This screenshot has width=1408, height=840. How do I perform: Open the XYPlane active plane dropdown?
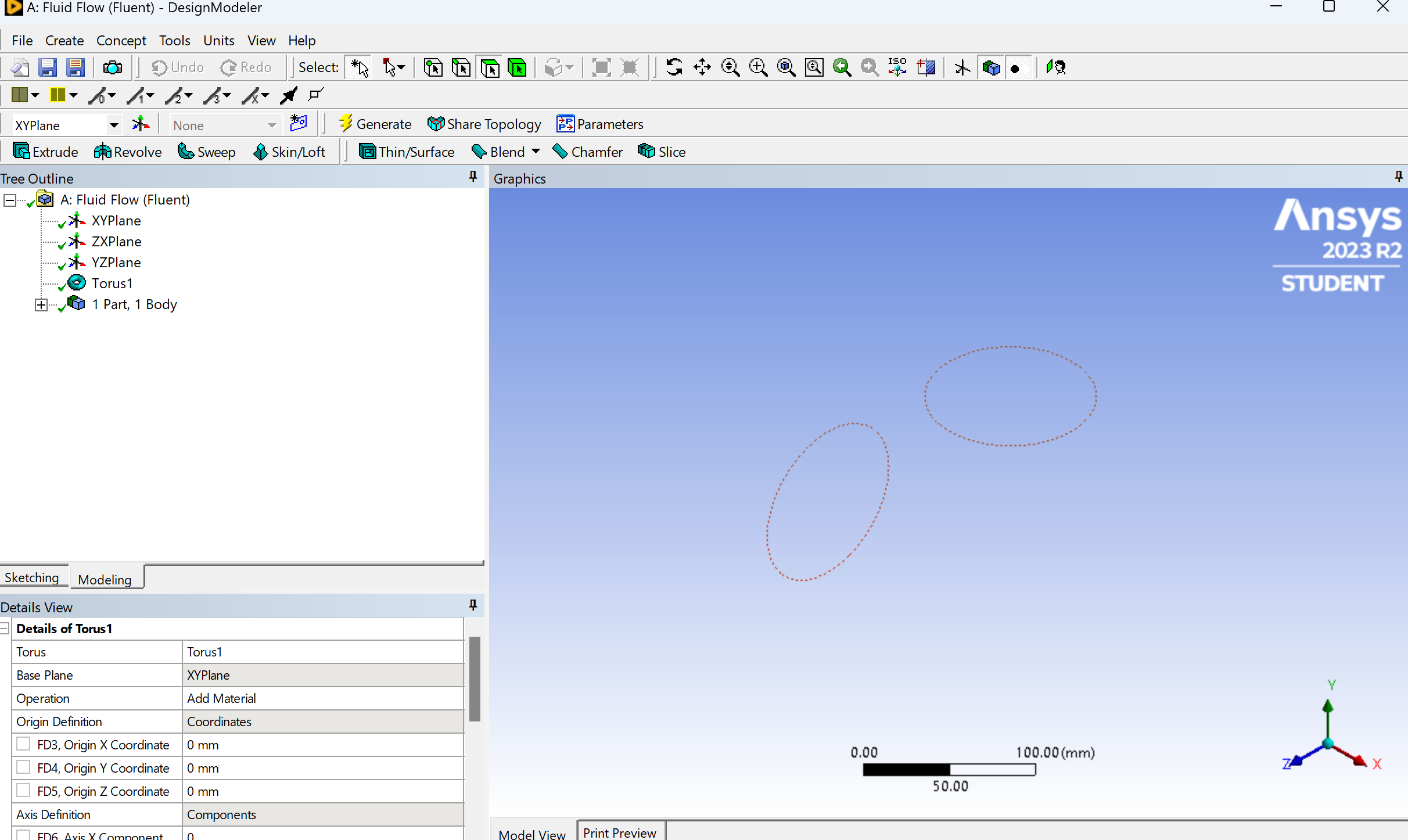tap(114, 125)
